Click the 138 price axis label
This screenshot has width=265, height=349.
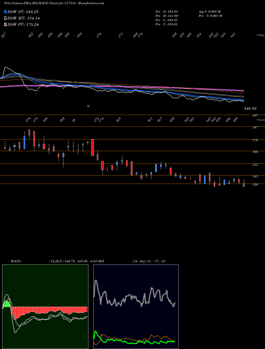[x=255, y=185]
